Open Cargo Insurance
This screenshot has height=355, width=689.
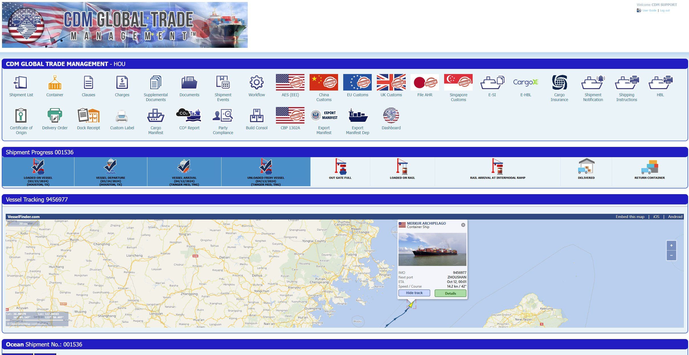click(559, 83)
